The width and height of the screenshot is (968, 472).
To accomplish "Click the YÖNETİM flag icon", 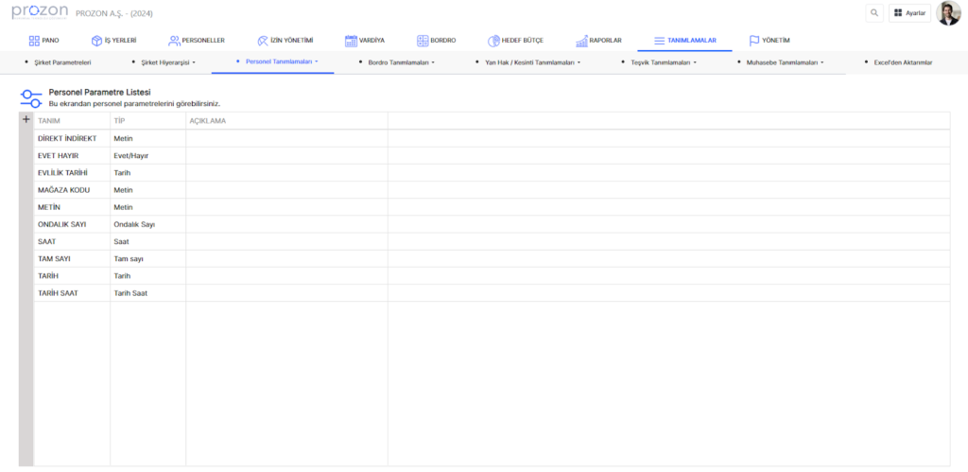I will 754,41.
